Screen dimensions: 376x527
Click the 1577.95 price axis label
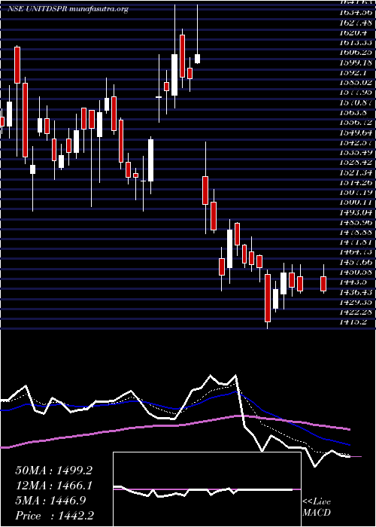356,93
